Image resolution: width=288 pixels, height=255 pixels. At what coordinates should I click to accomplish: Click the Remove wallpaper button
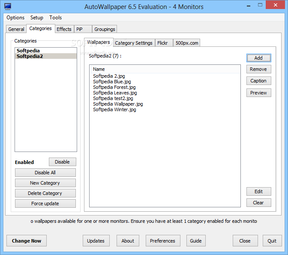(x=258, y=69)
